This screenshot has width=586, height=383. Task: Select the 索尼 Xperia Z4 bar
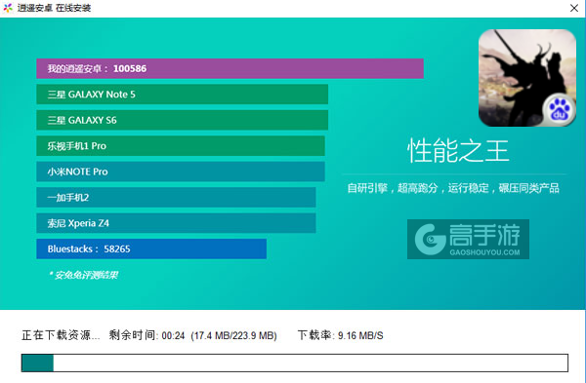click(176, 223)
